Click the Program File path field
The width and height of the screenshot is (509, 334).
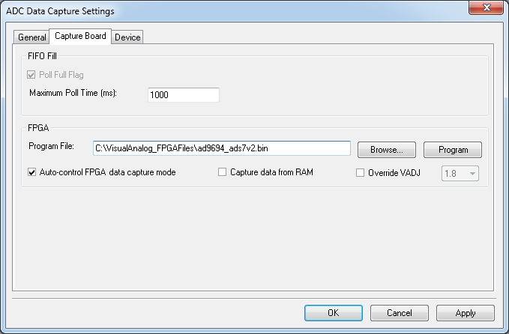click(222, 148)
